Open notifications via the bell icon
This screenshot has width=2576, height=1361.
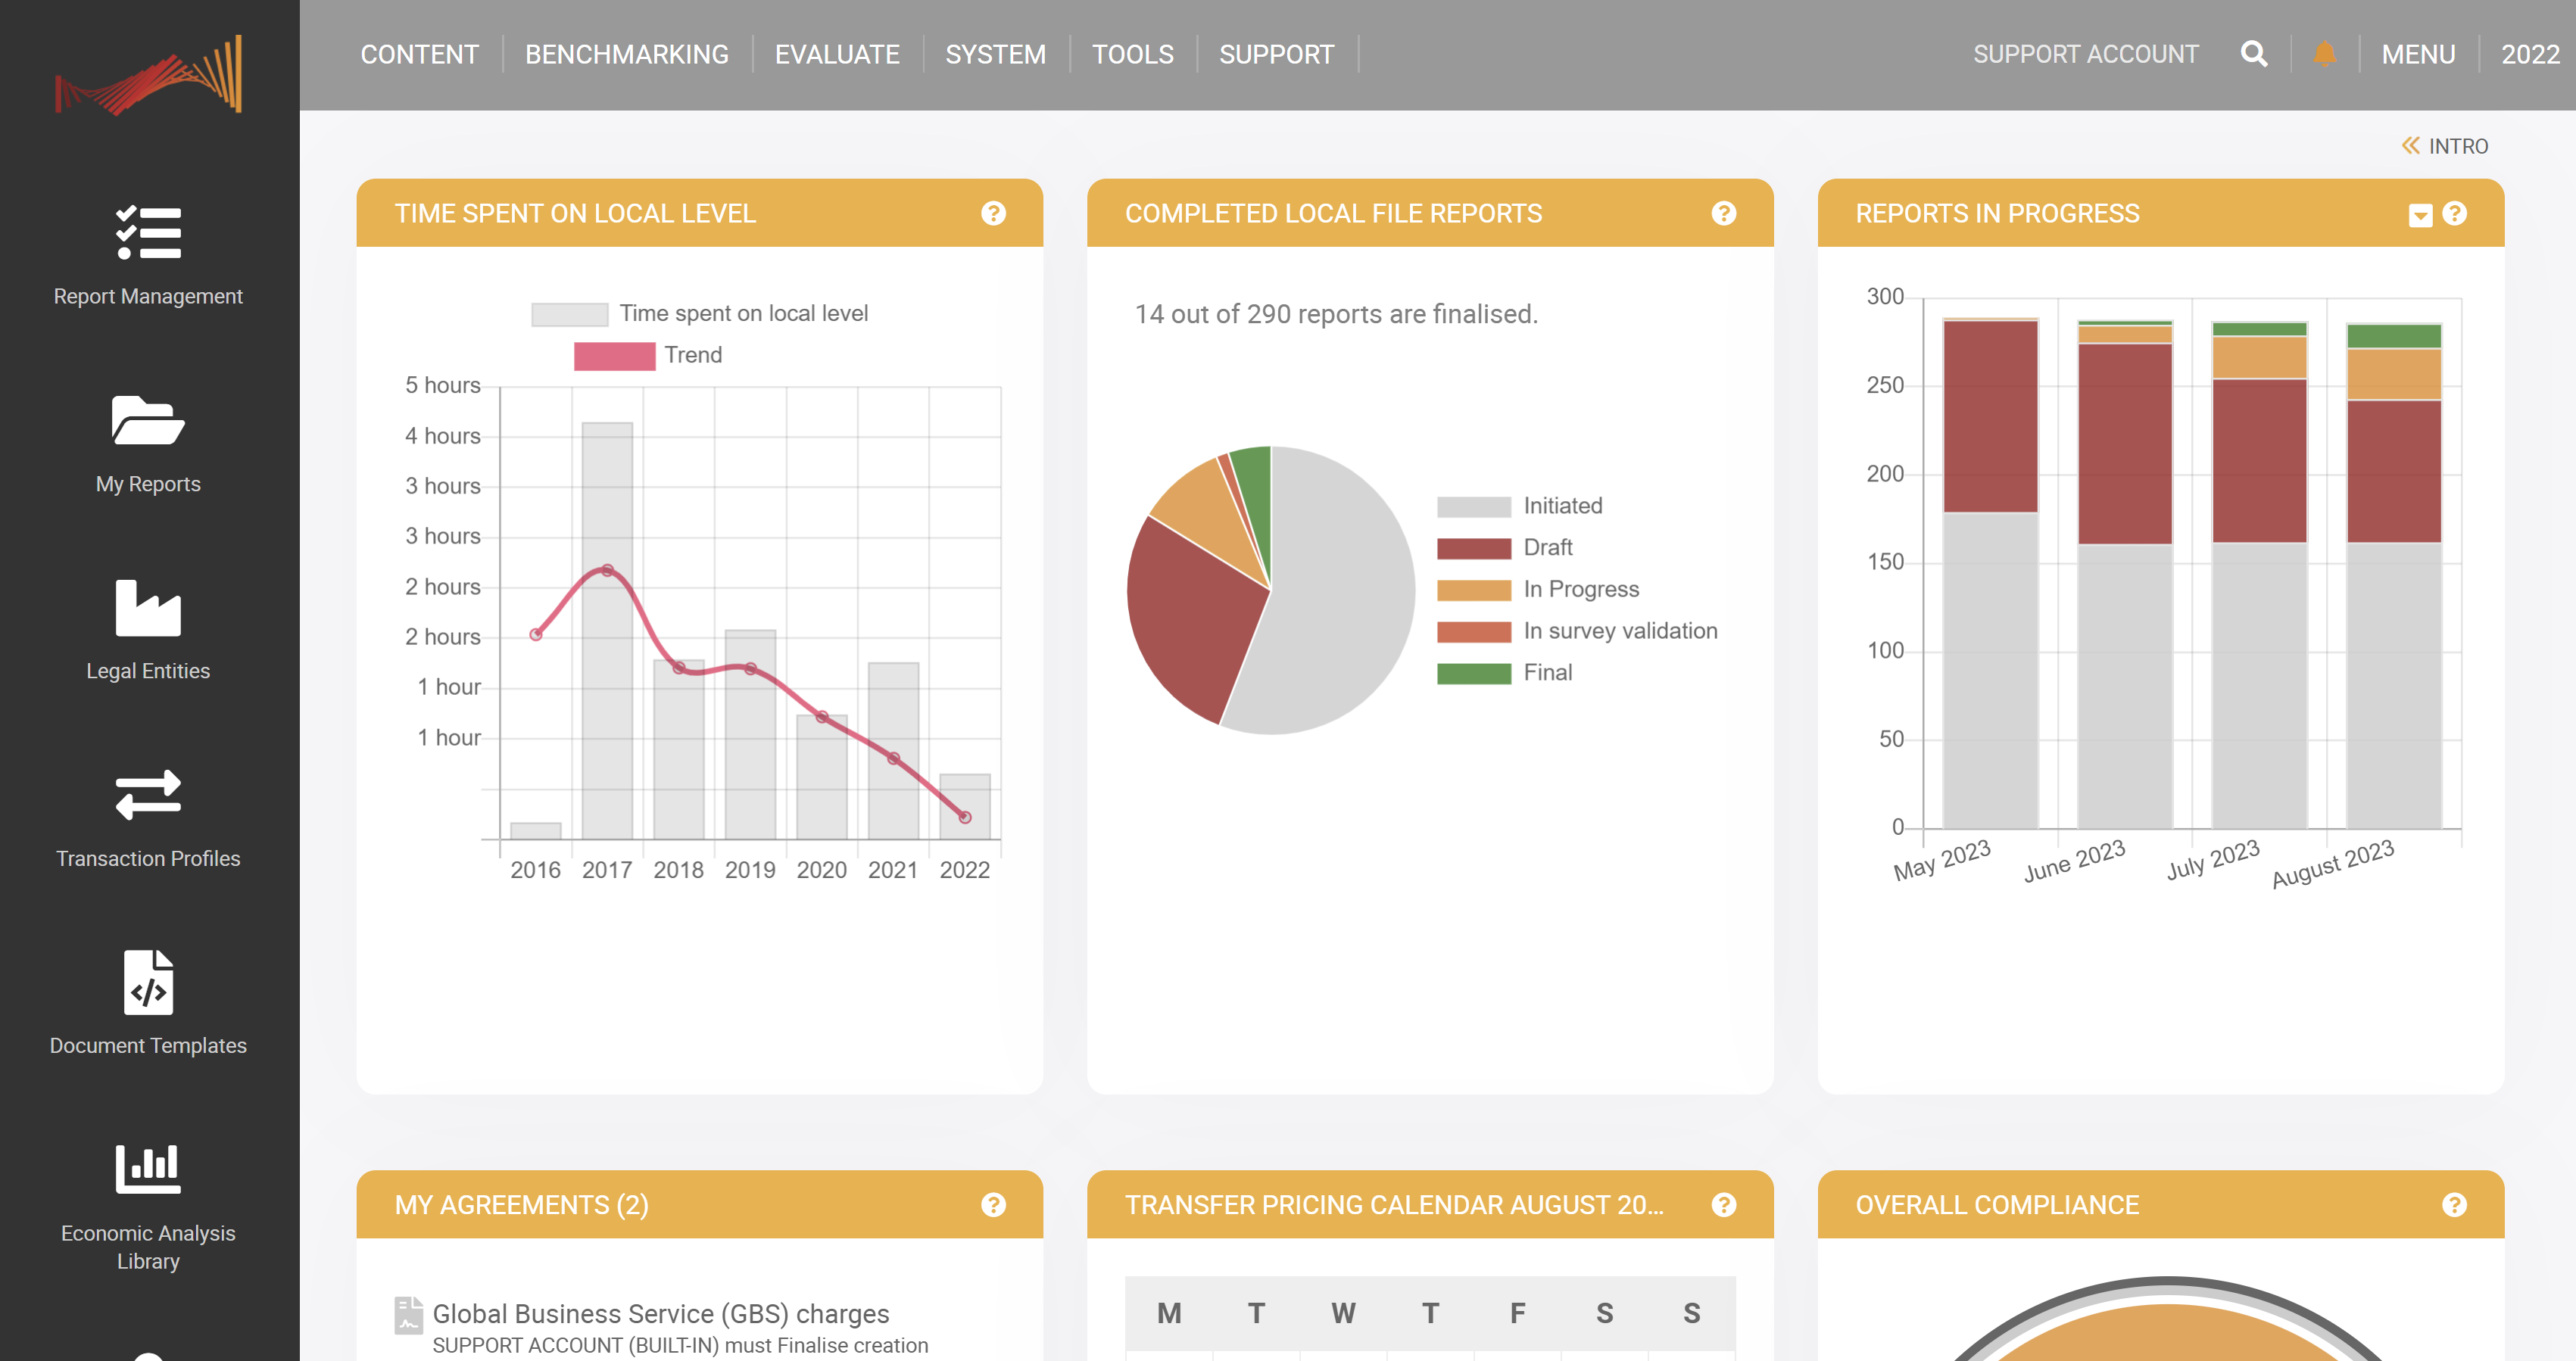pyautogui.click(x=2322, y=54)
